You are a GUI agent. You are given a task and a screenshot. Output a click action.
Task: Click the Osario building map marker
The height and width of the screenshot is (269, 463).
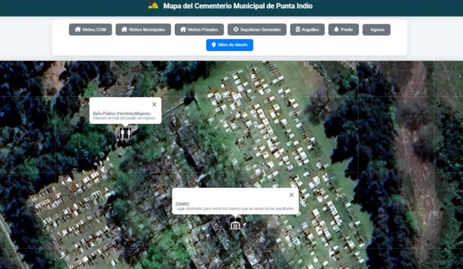click(x=235, y=224)
